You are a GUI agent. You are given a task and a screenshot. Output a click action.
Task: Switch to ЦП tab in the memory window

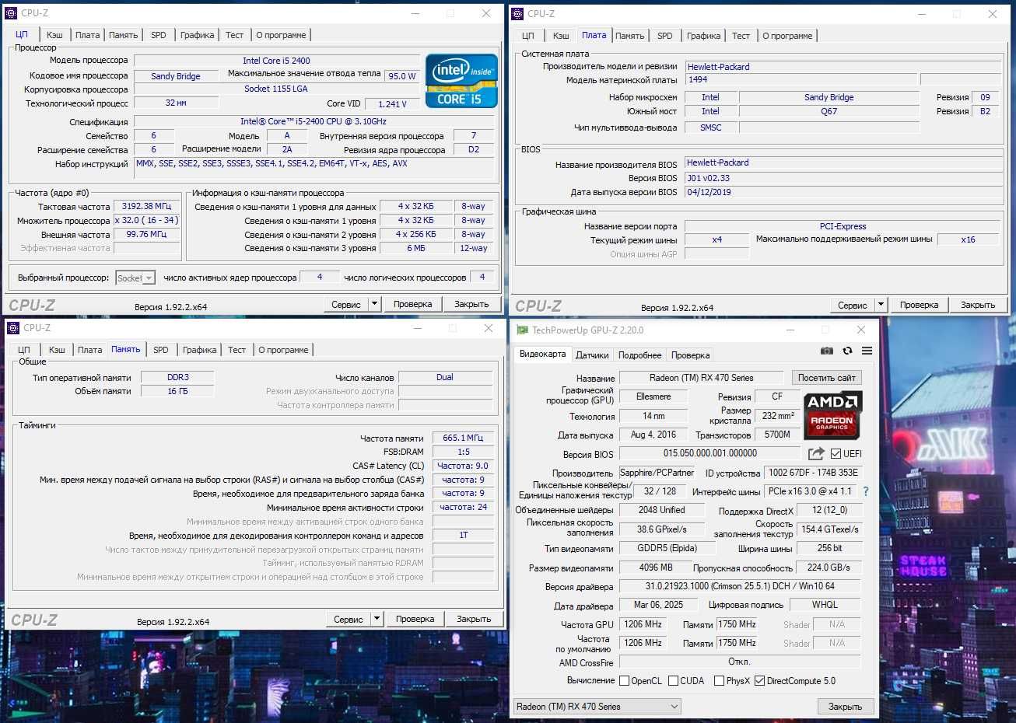24,350
